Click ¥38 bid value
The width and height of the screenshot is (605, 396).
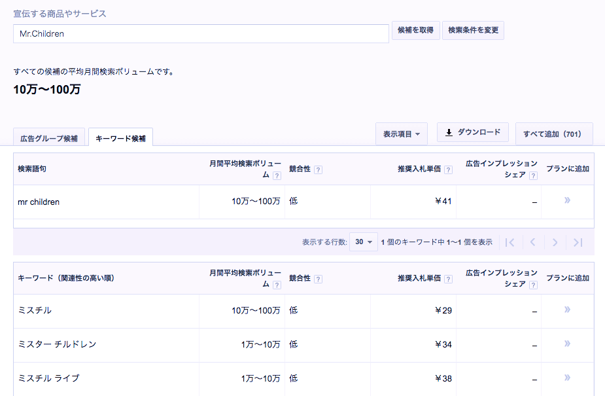[443, 378]
